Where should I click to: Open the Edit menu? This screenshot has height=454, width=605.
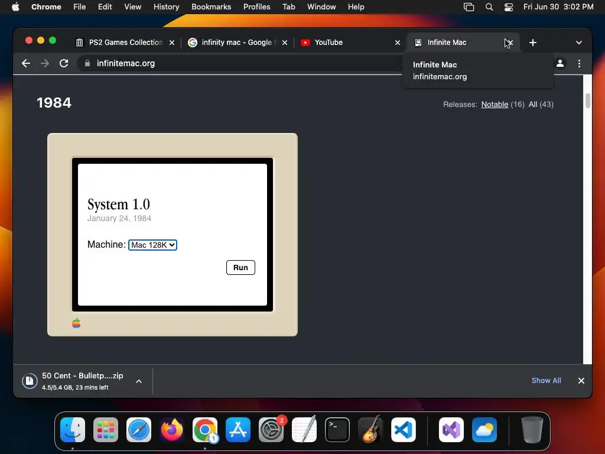[105, 7]
